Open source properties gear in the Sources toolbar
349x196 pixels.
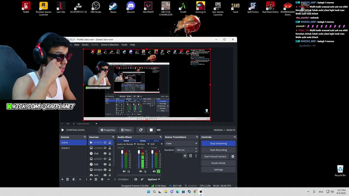pyautogui.click(x=102, y=179)
